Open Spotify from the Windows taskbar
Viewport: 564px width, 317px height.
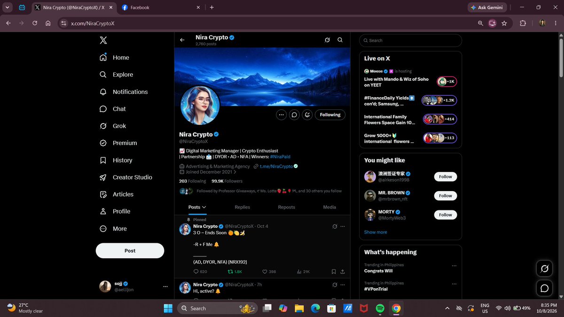(380, 308)
